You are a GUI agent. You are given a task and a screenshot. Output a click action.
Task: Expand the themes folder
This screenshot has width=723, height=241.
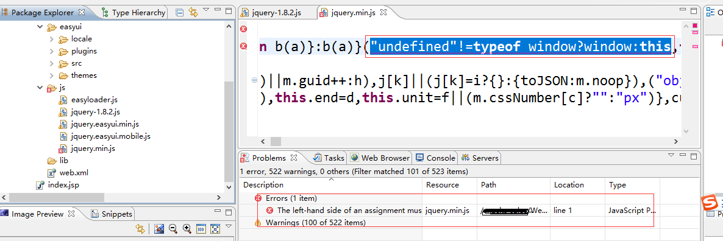51,75
